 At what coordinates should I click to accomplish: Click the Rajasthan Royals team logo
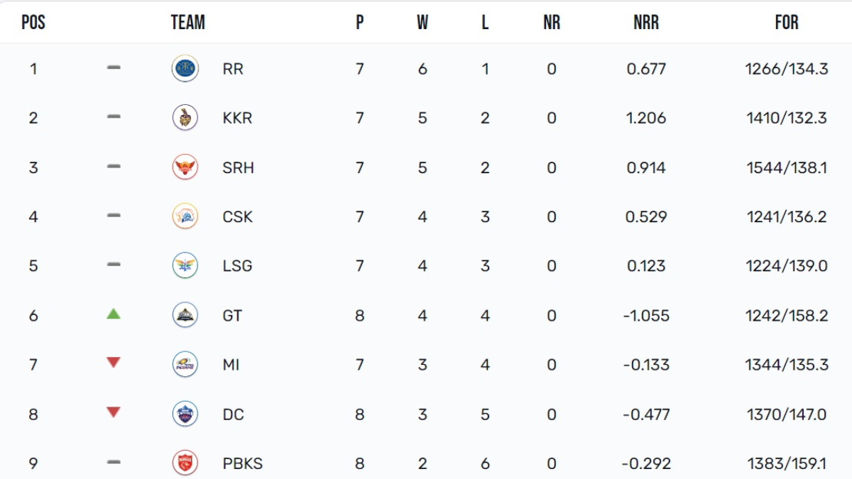[x=185, y=69]
